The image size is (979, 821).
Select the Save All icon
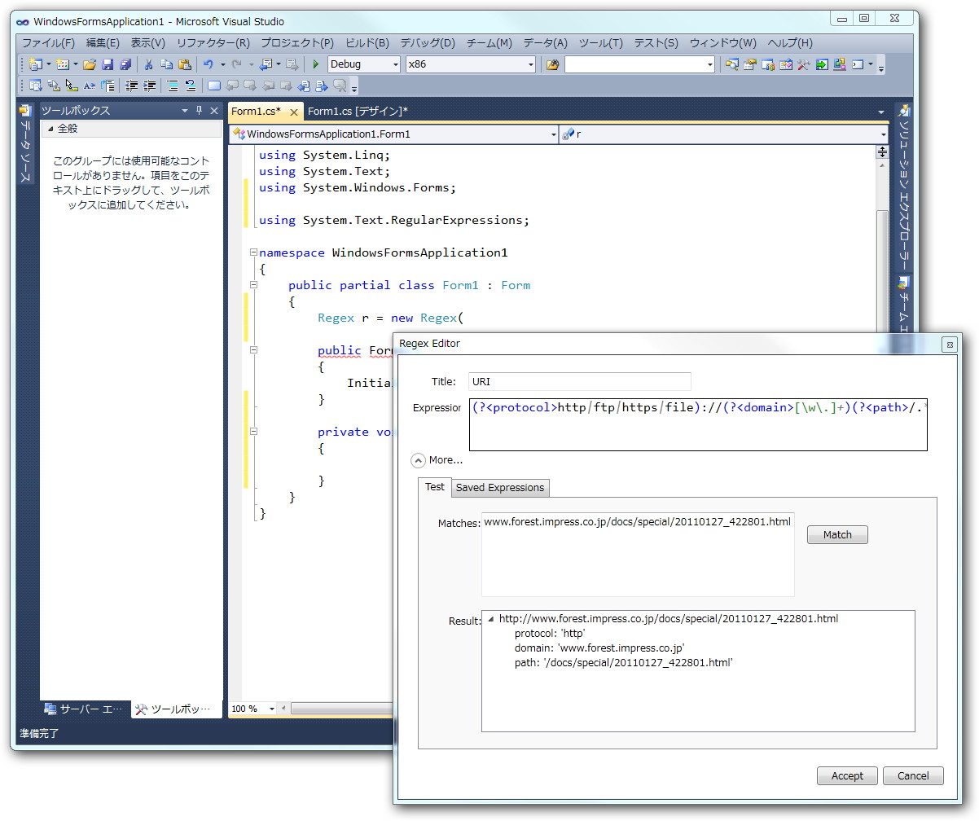click(x=125, y=65)
